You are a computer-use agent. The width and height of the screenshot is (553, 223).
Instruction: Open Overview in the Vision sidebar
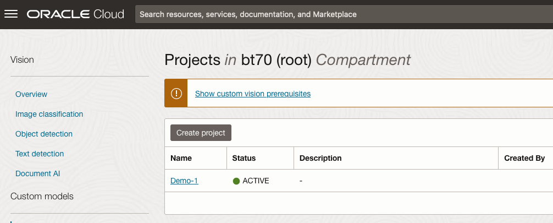31,94
